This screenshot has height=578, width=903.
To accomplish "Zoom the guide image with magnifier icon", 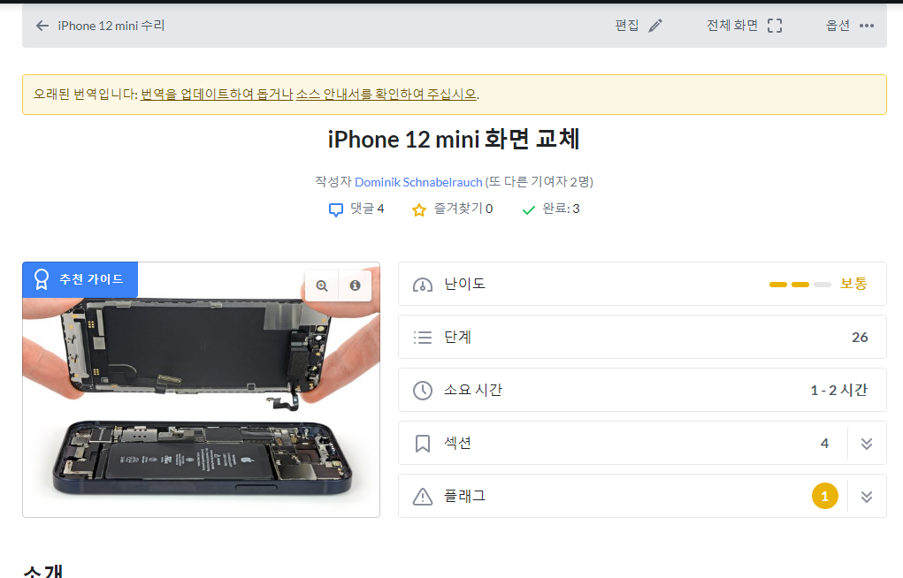I will (x=322, y=285).
